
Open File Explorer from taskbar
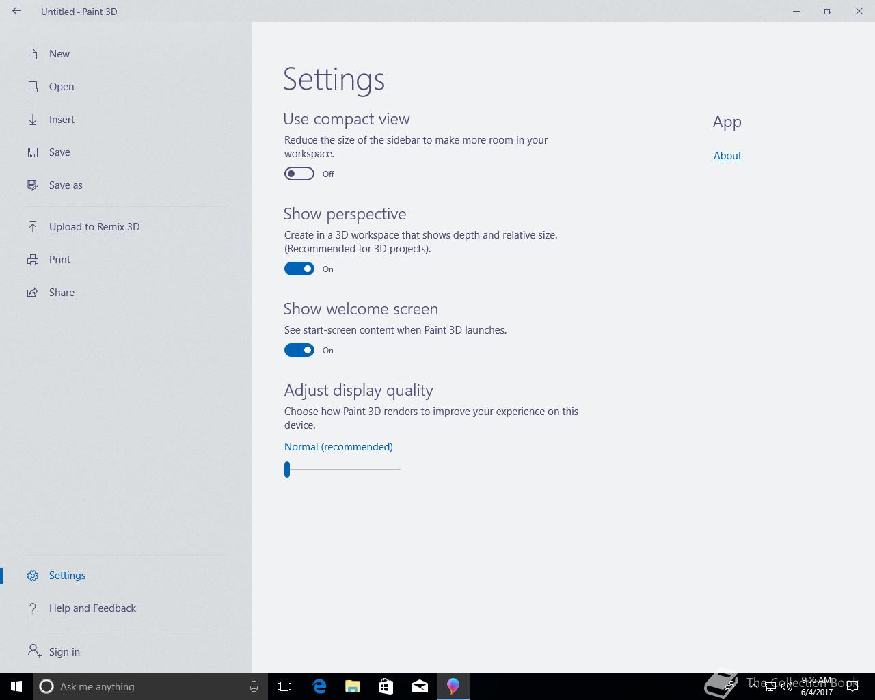(353, 686)
